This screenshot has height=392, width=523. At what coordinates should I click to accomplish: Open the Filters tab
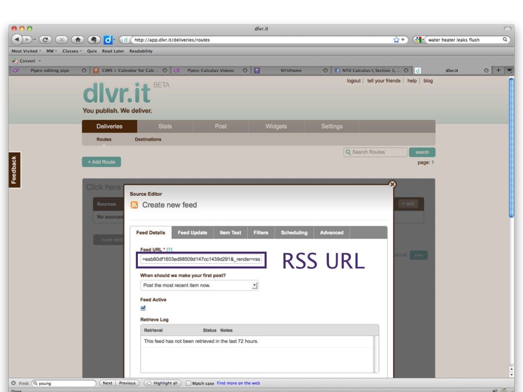click(x=261, y=233)
